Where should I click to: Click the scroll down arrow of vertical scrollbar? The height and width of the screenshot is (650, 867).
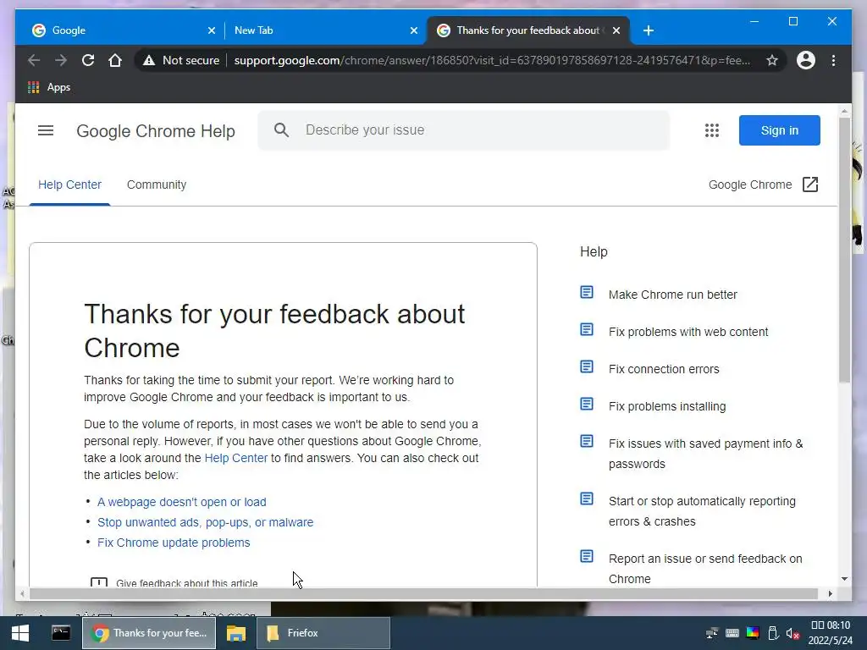pos(844,579)
